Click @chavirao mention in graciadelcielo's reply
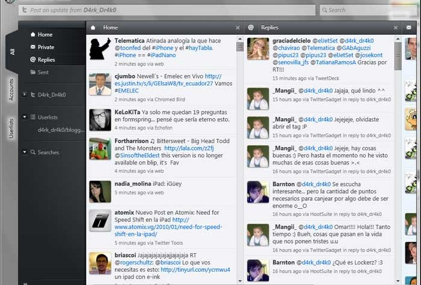This screenshot has width=421, height=285. [286, 48]
